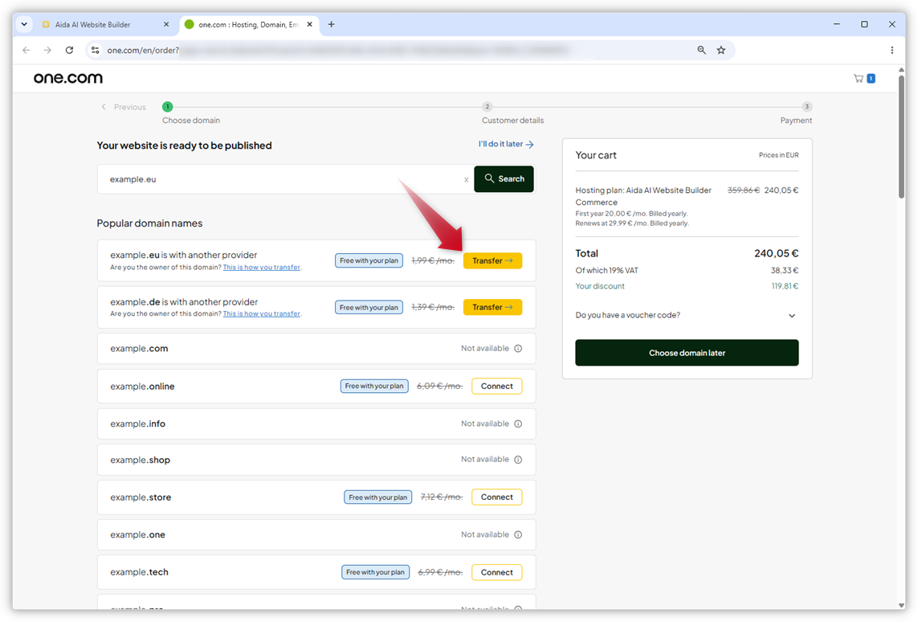This screenshot has height=622, width=918.
Task: Open the tab search dropdown arrow
Action: pyautogui.click(x=24, y=25)
